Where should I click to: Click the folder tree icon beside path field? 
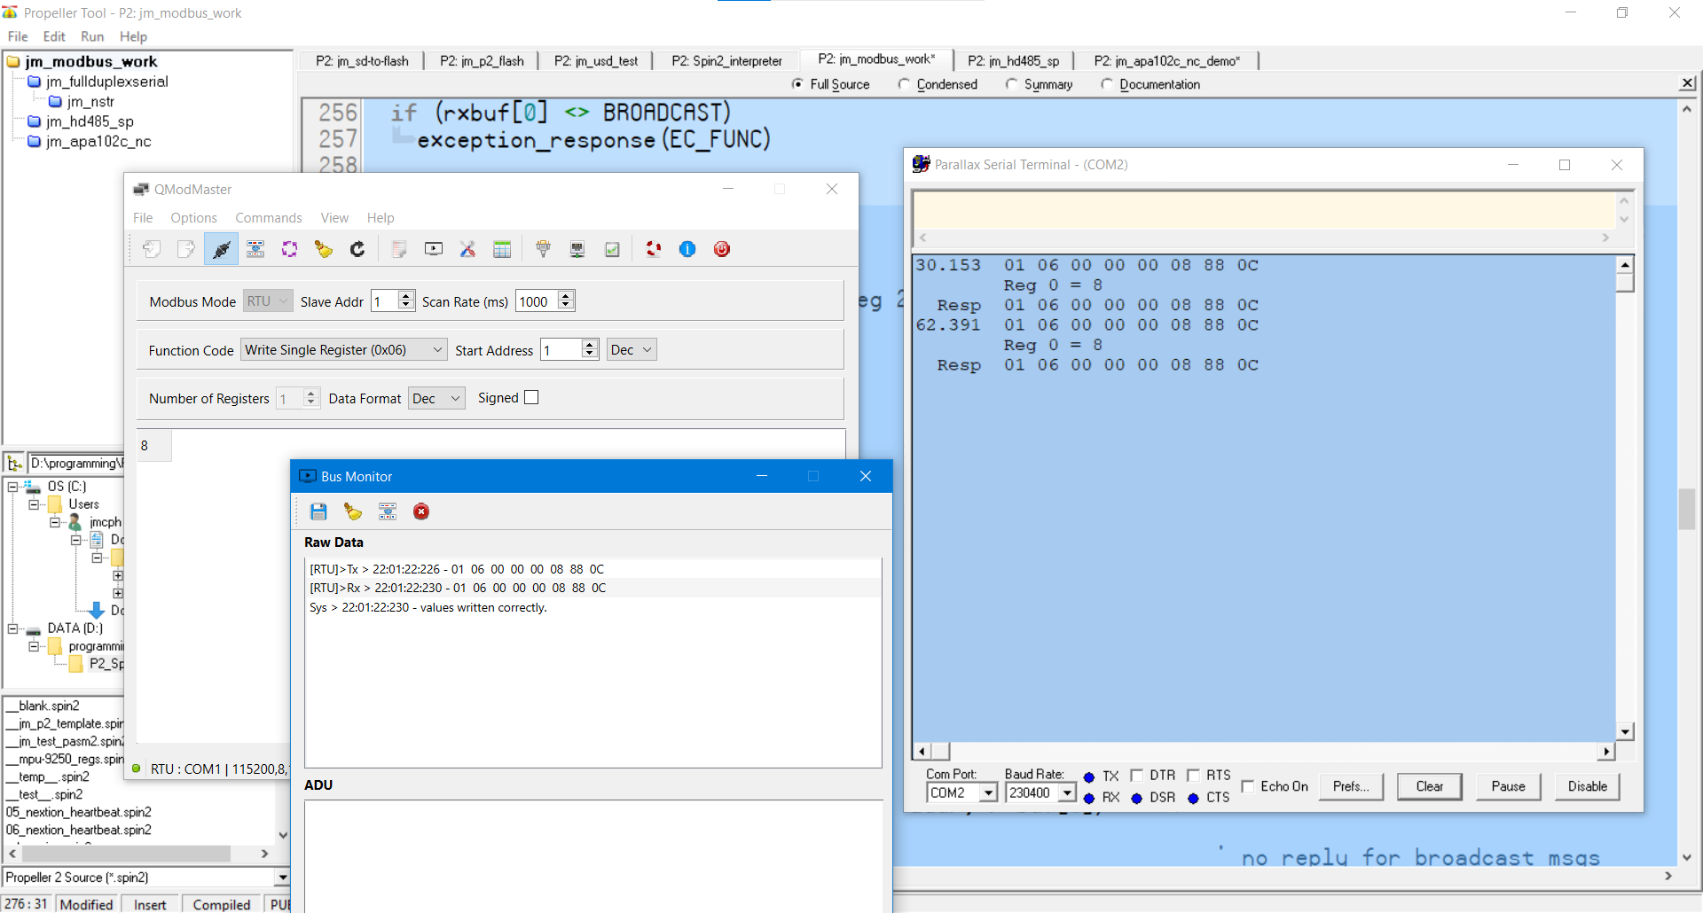14,464
